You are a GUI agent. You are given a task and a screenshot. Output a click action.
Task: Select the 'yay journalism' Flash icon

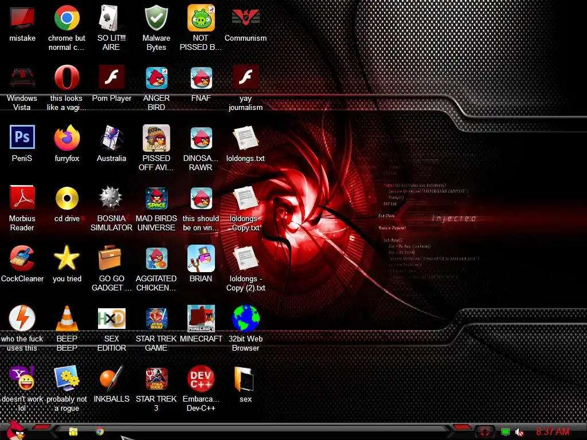tap(245, 78)
